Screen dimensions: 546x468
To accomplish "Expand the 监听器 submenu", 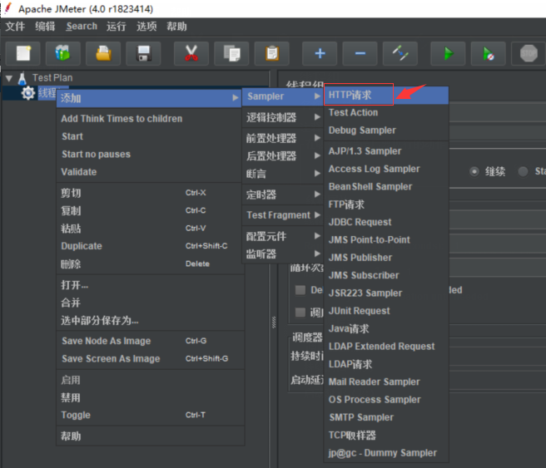I will click(x=283, y=254).
